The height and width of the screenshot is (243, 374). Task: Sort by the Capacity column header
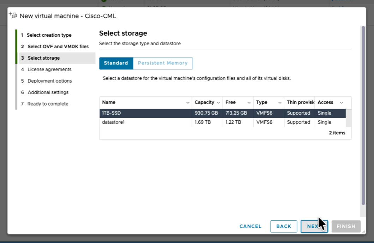tap(204, 102)
